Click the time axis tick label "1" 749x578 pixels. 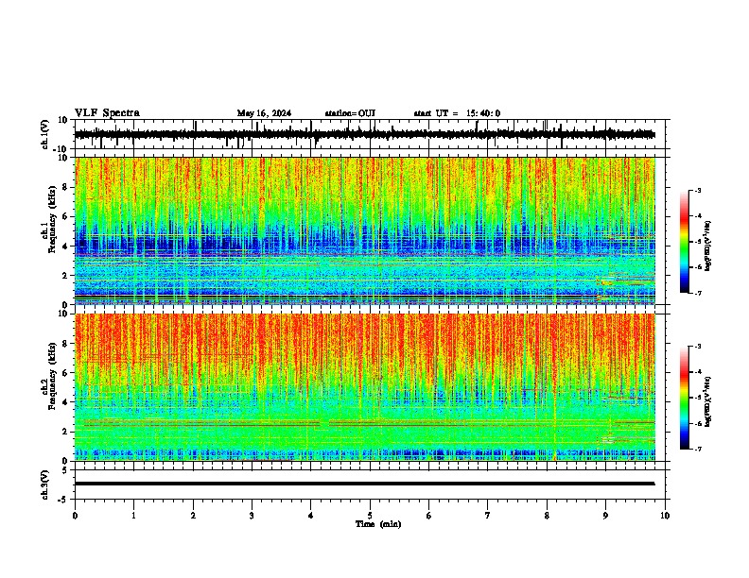pyautogui.click(x=133, y=516)
